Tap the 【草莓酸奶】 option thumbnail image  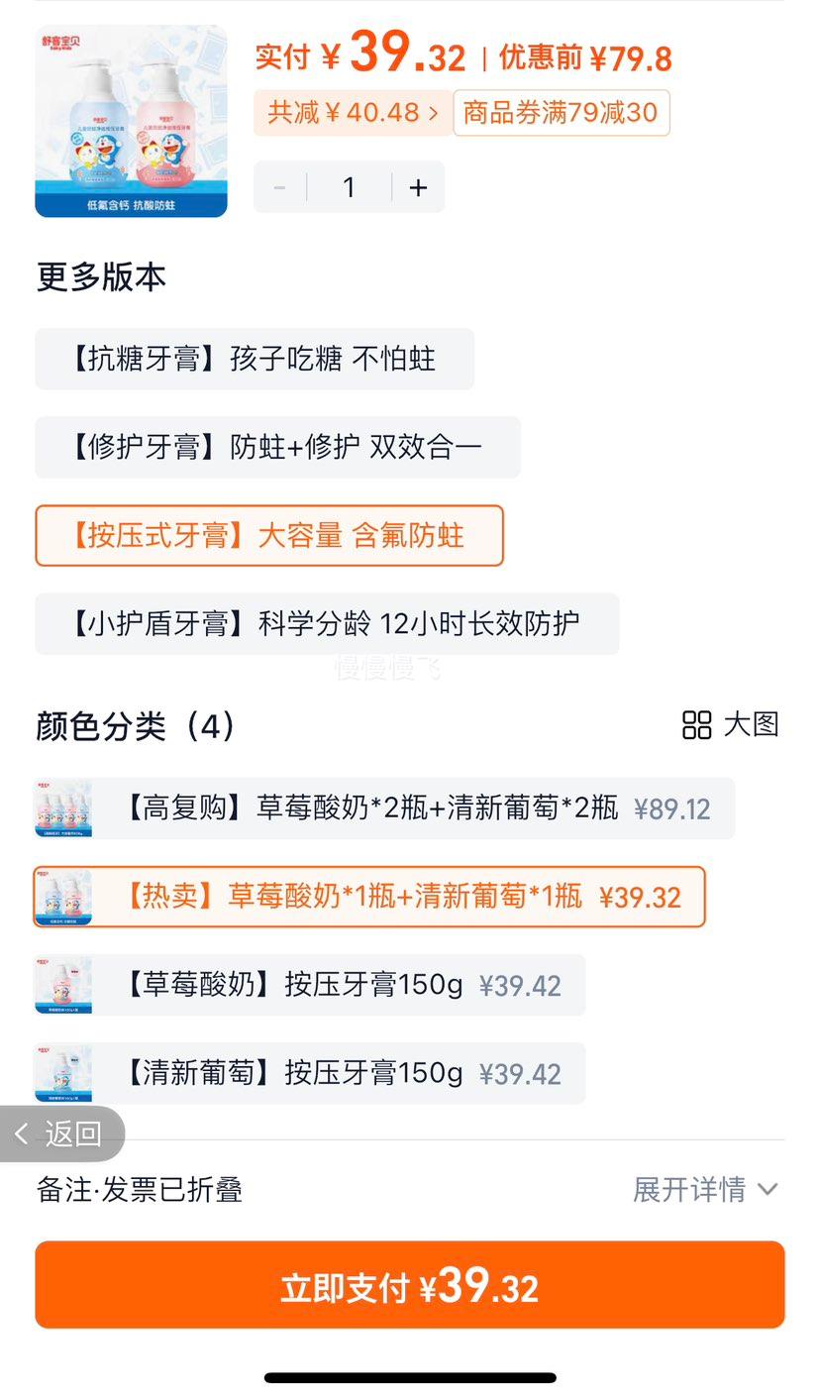click(63, 985)
